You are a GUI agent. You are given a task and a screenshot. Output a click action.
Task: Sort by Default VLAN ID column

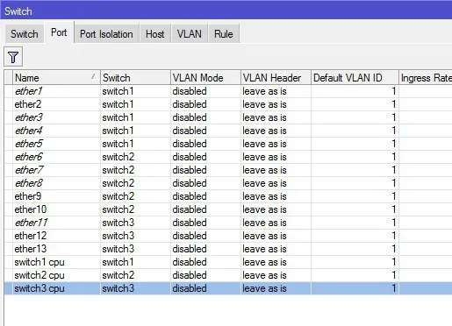tap(355, 78)
